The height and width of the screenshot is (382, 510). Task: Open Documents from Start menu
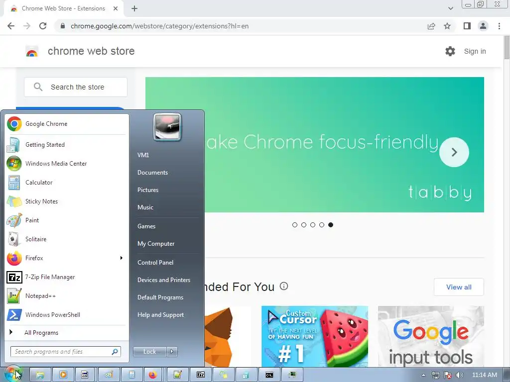[152, 173]
